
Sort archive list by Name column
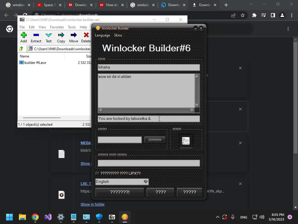[24, 56]
